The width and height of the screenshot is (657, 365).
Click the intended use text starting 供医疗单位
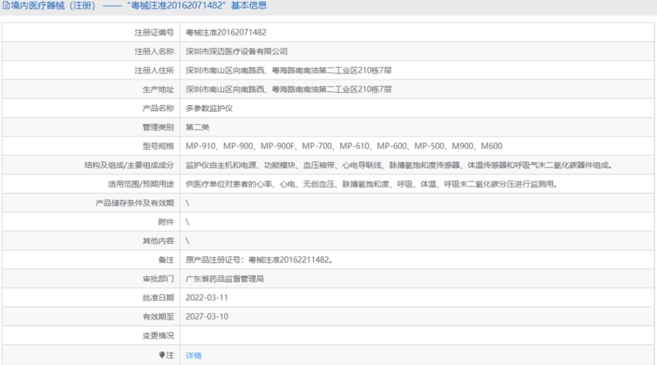click(x=372, y=184)
